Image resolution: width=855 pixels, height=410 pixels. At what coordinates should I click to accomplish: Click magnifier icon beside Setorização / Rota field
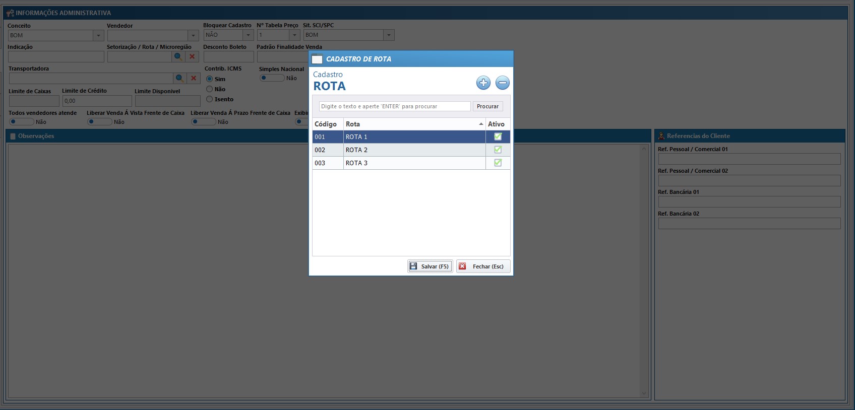[178, 57]
